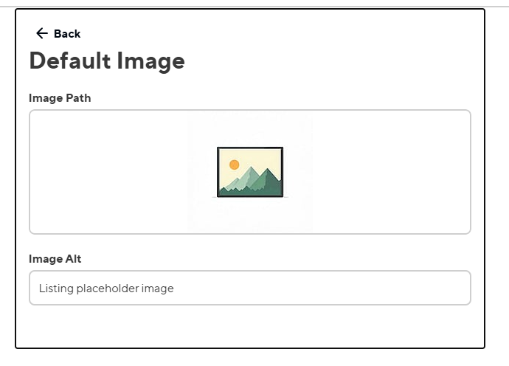
Task: Click the Image Path label
Action: click(60, 98)
